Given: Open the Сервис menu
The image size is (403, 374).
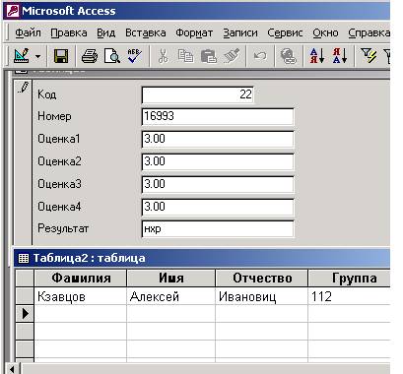Looking at the screenshot, I should [285, 33].
